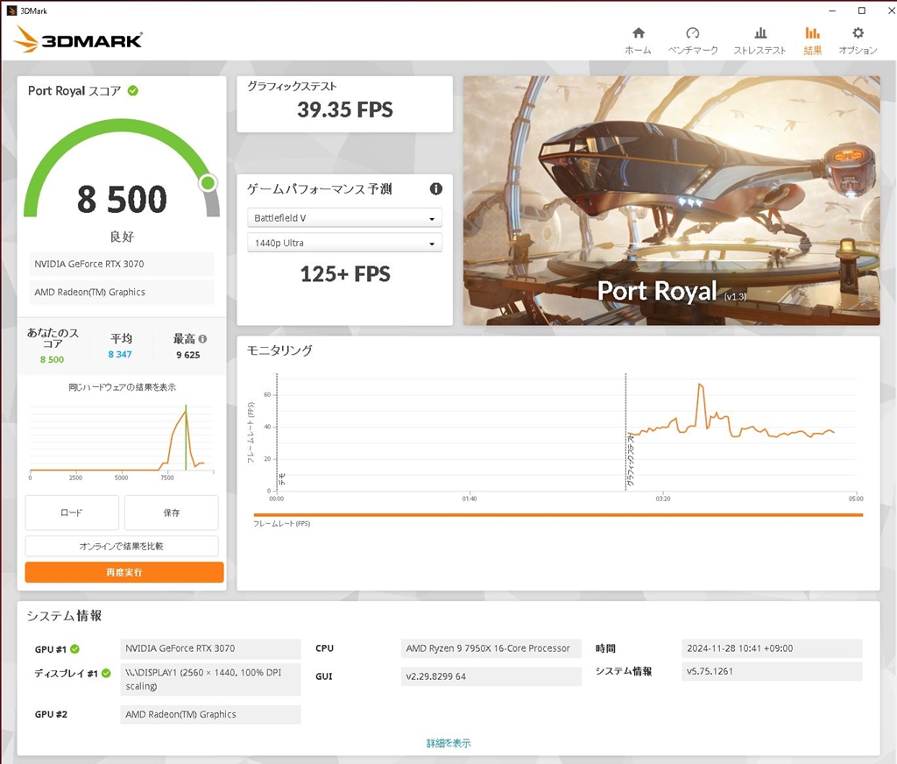
Task: Open the ベンチマーク gauge icon
Action: pos(693,32)
